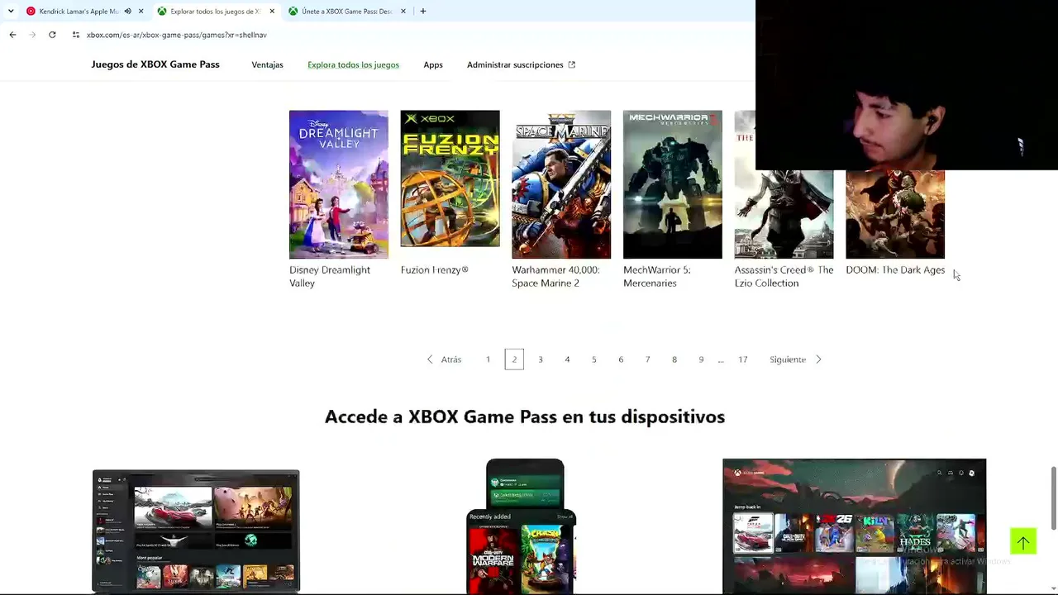Switch to the Únete a XBOX Game Pass tab

[346, 11]
